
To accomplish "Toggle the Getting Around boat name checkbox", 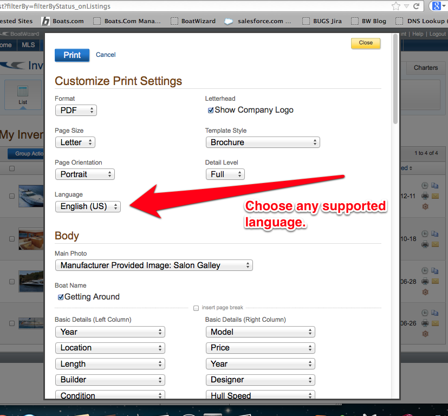I will pyautogui.click(x=61, y=297).
